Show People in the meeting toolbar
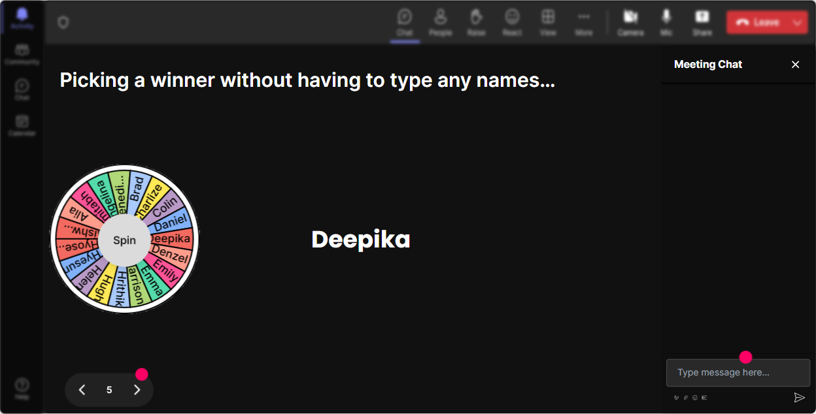Image resolution: width=816 pixels, height=414 pixels. (x=441, y=22)
